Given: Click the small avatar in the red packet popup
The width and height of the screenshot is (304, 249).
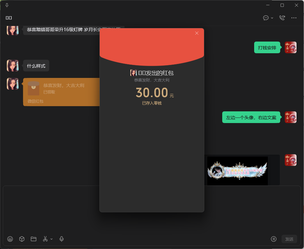Looking at the screenshot, I should 133,73.
